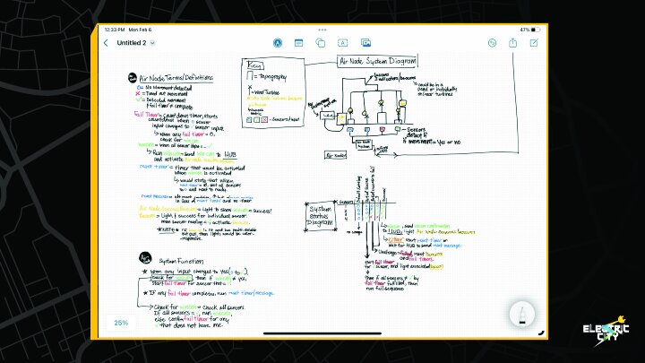Tap the battery indicator in status bar
Screen dimensions: 645x363
point(535,30)
